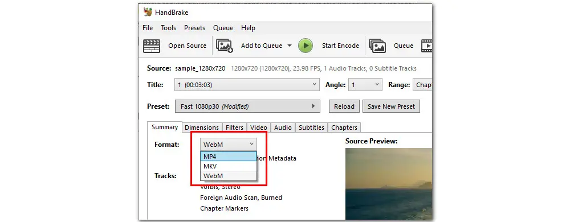
Task: Click the Queue stacked images icon
Action: pyautogui.click(x=377, y=46)
